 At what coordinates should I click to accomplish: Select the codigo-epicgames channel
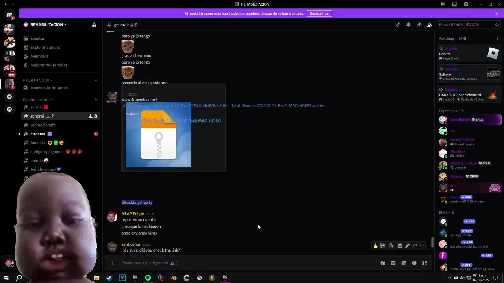click(x=60, y=152)
